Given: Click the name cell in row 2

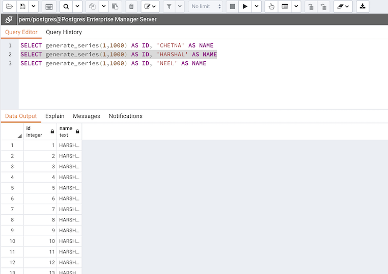Looking at the screenshot, I should coord(69,156).
